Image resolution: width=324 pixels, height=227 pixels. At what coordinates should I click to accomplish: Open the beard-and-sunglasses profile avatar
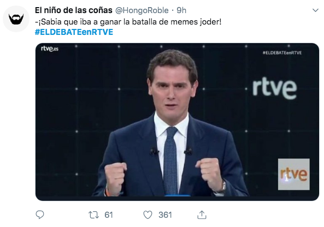click(x=16, y=19)
